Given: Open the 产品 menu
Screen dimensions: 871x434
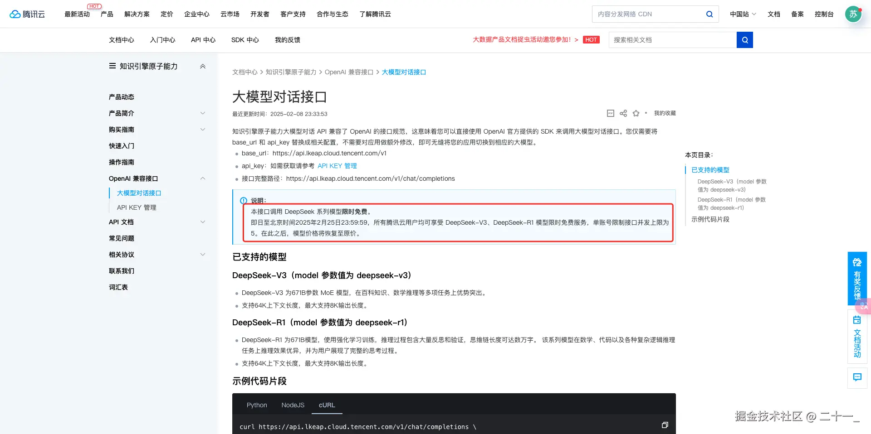Looking at the screenshot, I should pyautogui.click(x=107, y=14).
